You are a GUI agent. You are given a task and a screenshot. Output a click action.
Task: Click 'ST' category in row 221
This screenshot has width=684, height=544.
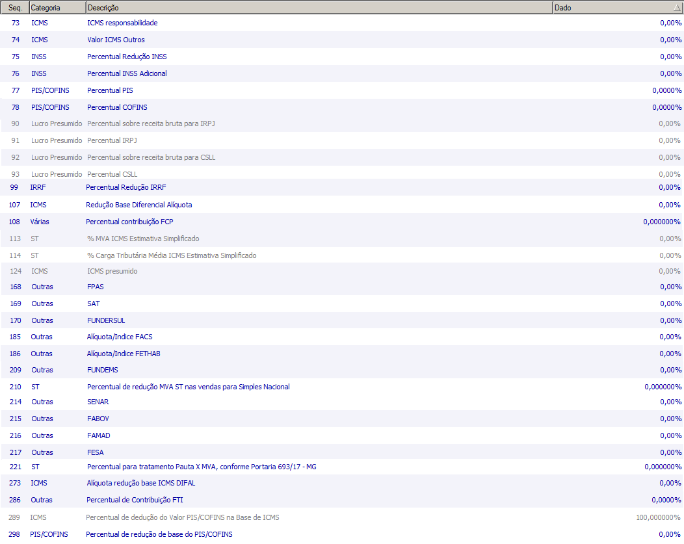(35, 467)
